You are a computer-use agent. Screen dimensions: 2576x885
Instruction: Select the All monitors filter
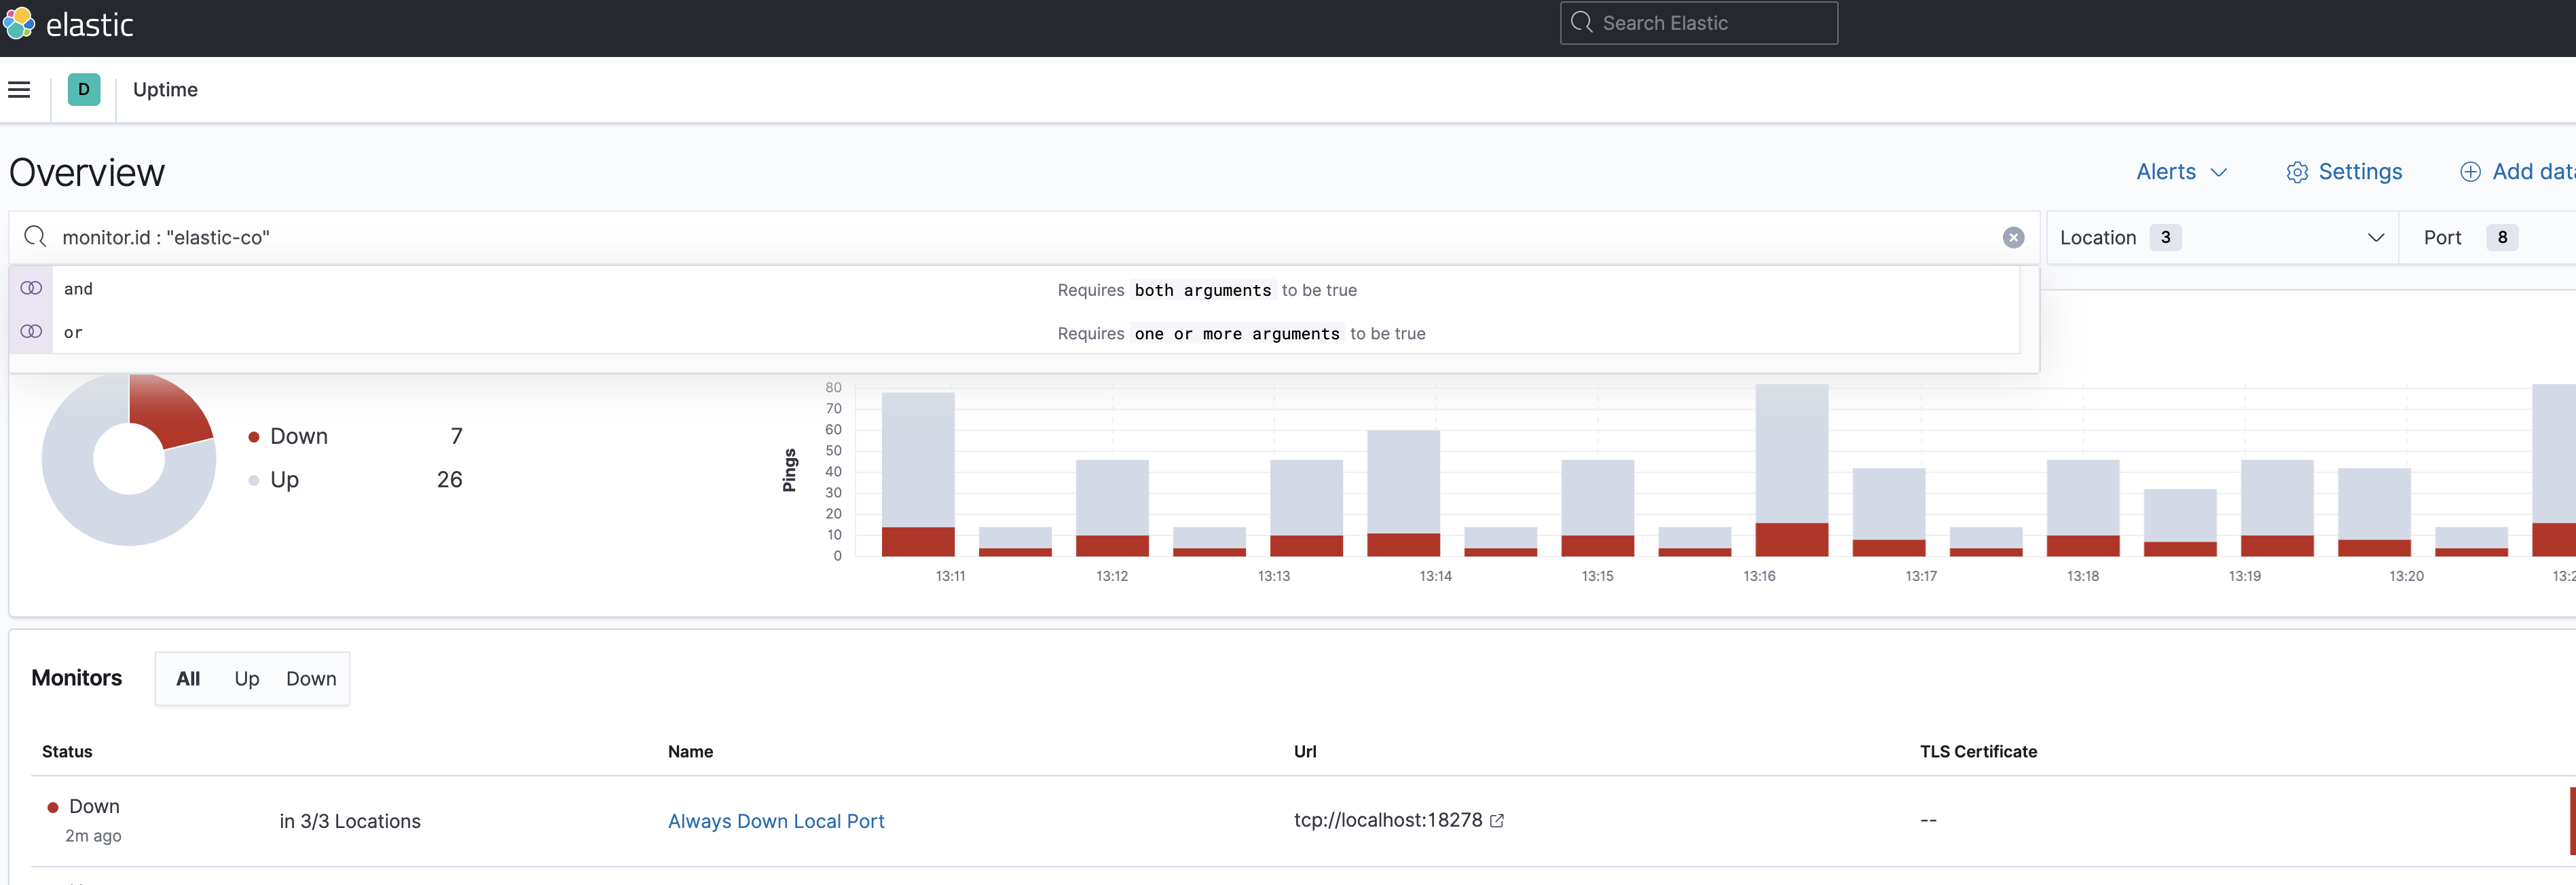coord(188,679)
